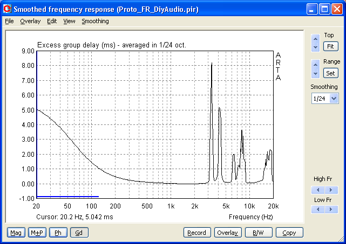The width and height of the screenshot is (346, 244).
Task: Toggle B/W graph colors
Action: pos(259,233)
